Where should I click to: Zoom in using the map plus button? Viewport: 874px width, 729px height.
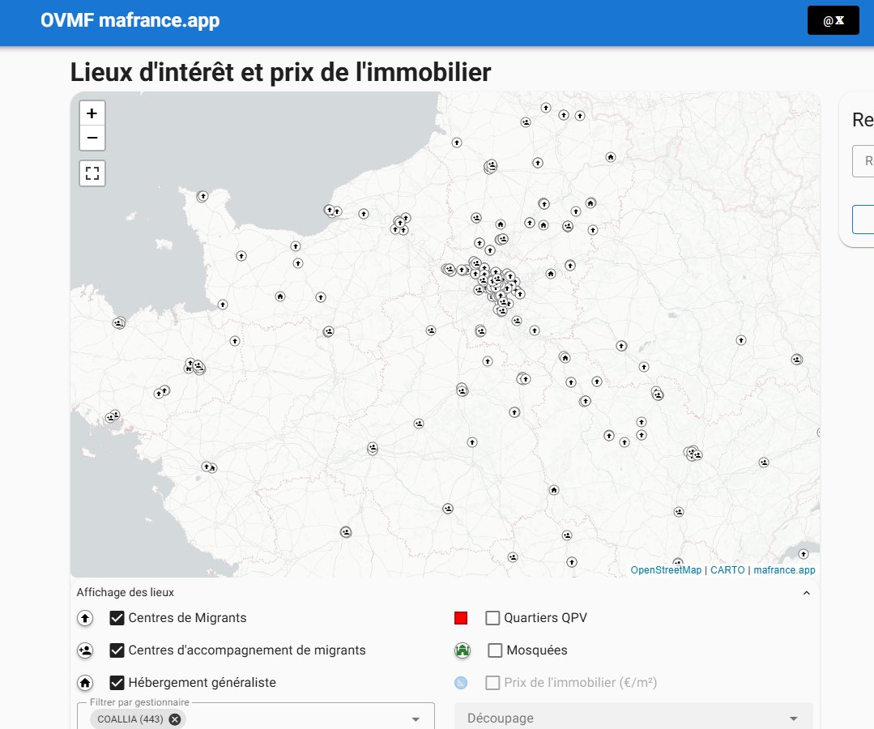tap(92, 113)
